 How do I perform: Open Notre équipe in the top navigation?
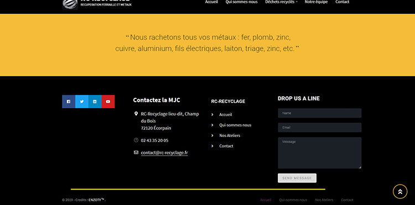pyautogui.click(x=316, y=2)
